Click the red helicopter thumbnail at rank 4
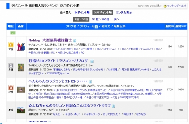 click(x=21, y=110)
